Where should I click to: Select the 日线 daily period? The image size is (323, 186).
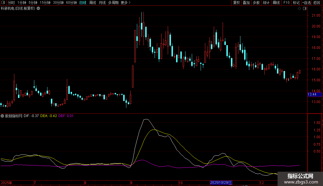coord(83,3)
